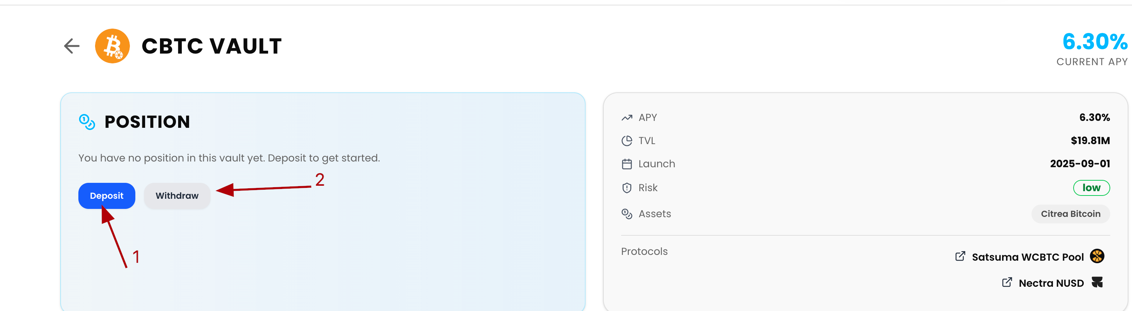The width and height of the screenshot is (1132, 311).
Task: Open the Satsuma WCBTC Pool link
Action: [x=1028, y=257]
